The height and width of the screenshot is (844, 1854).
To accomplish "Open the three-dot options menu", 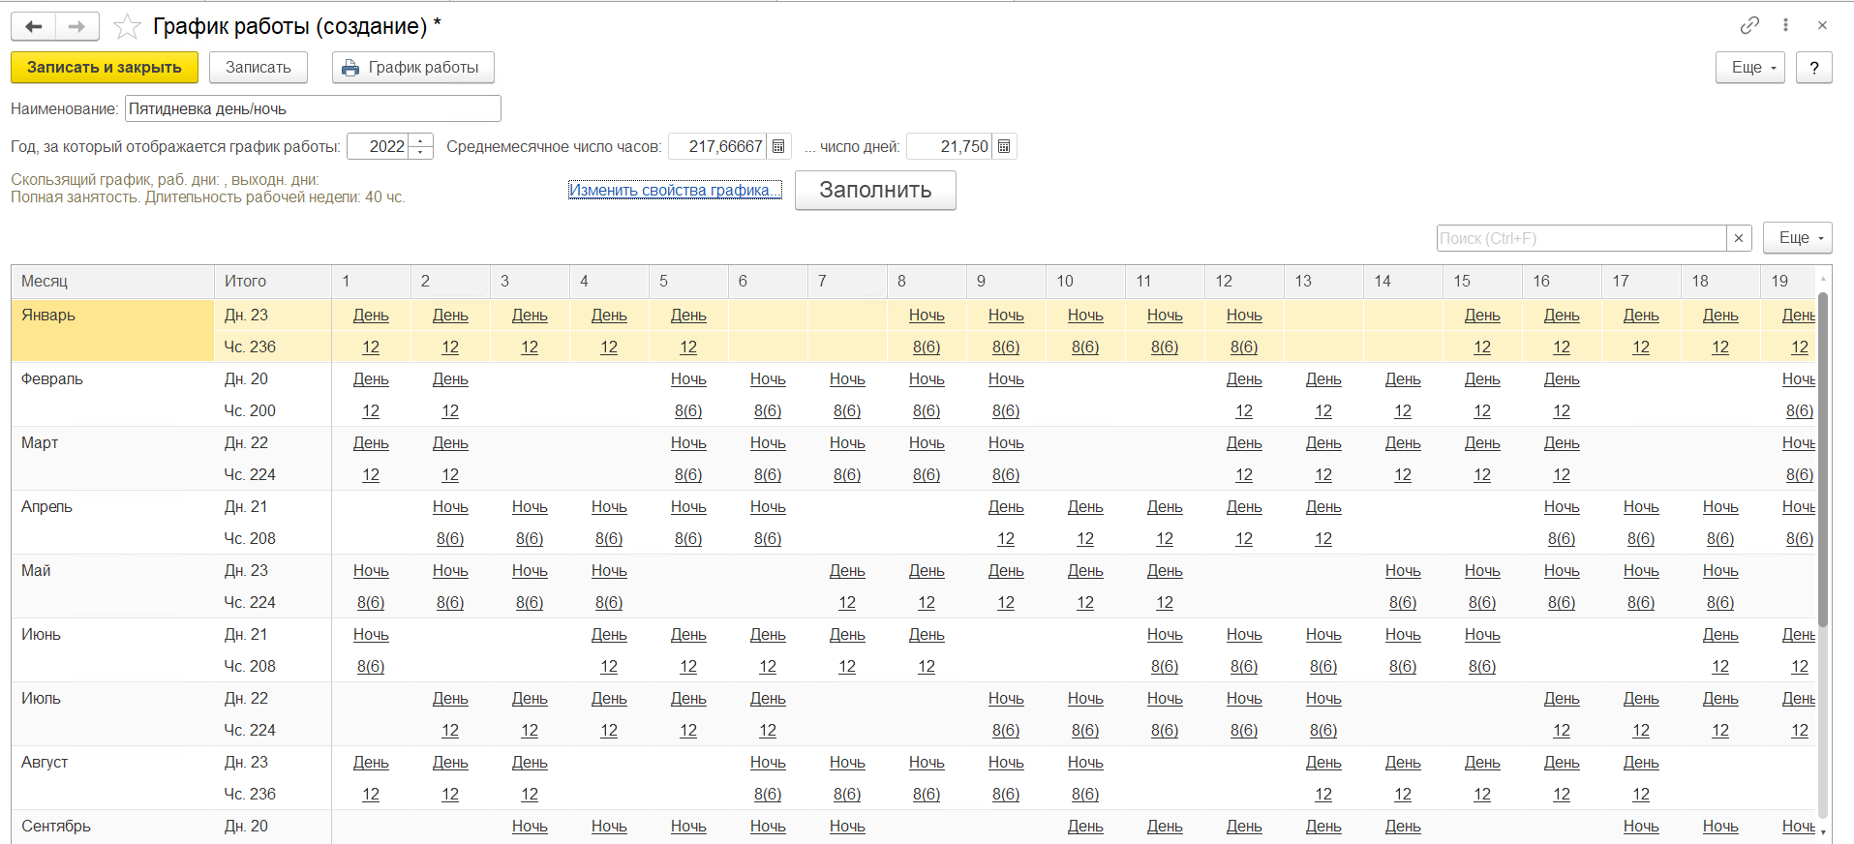I will point(1785,25).
